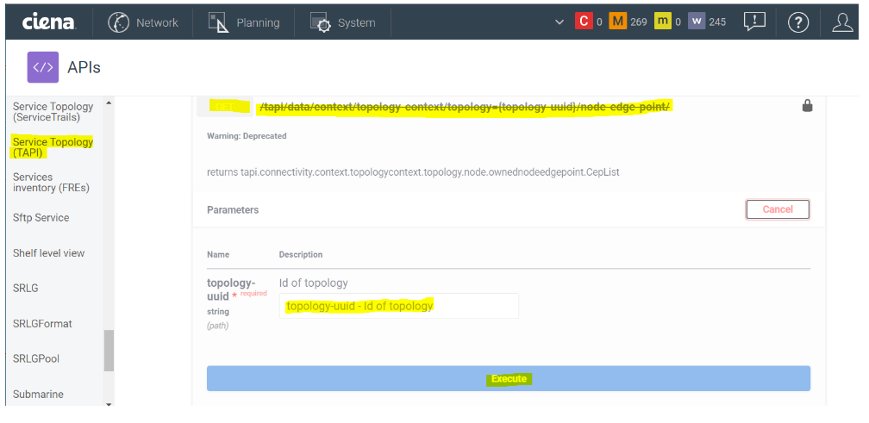The image size is (869, 423).
Task: Open the help question mark icon
Action: tap(798, 22)
